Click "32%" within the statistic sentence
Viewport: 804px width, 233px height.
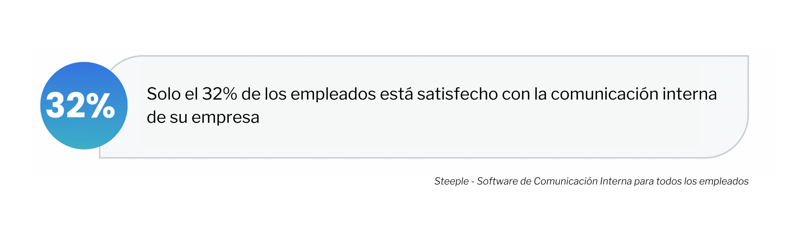click(x=219, y=94)
